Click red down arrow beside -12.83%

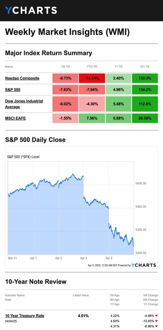coord(156,321)
